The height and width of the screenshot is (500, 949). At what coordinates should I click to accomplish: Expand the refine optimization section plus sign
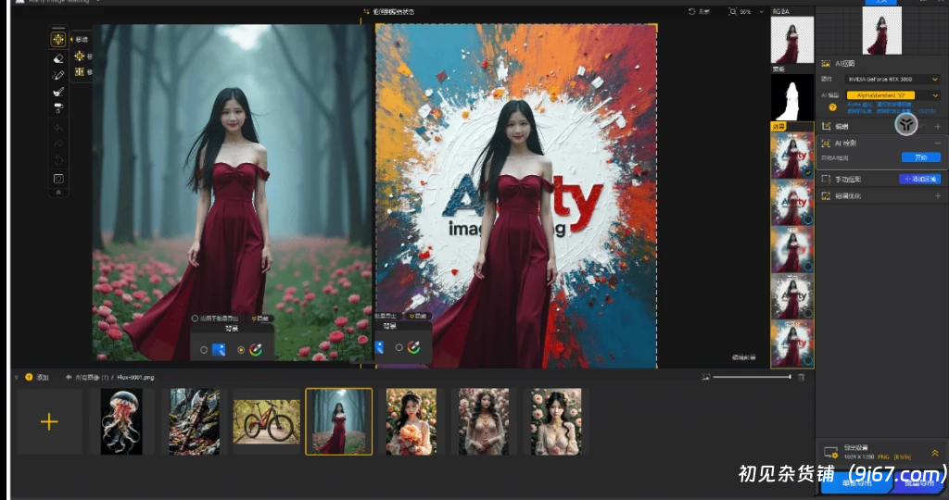[938, 196]
